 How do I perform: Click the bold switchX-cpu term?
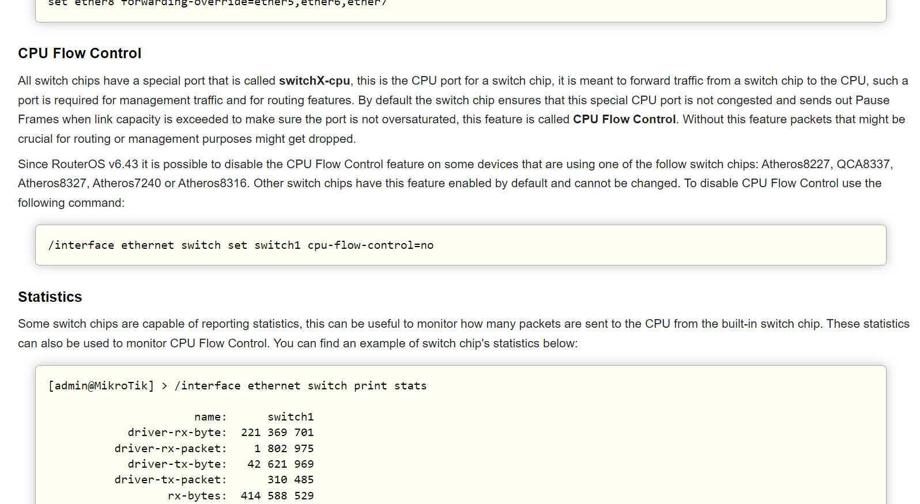[x=314, y=81]
